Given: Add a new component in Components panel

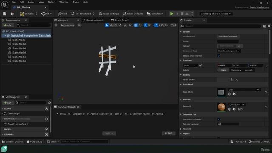Looking at the screenshot, I should click(8, 25).
